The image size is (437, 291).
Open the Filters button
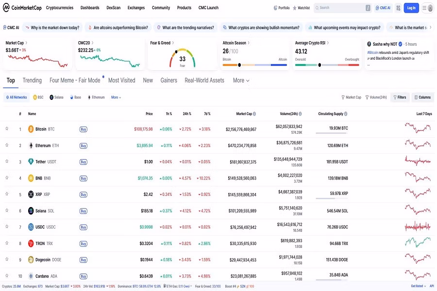pyautogui.click(x=400, y=97)
